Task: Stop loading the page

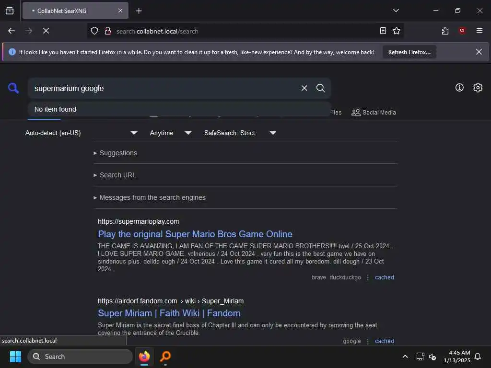Action: [x=46, y=31]
